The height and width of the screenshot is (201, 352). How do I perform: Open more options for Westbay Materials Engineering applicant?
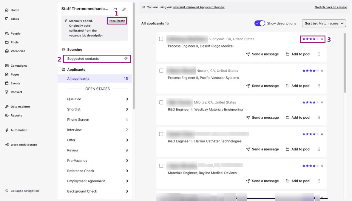(319, 118)
